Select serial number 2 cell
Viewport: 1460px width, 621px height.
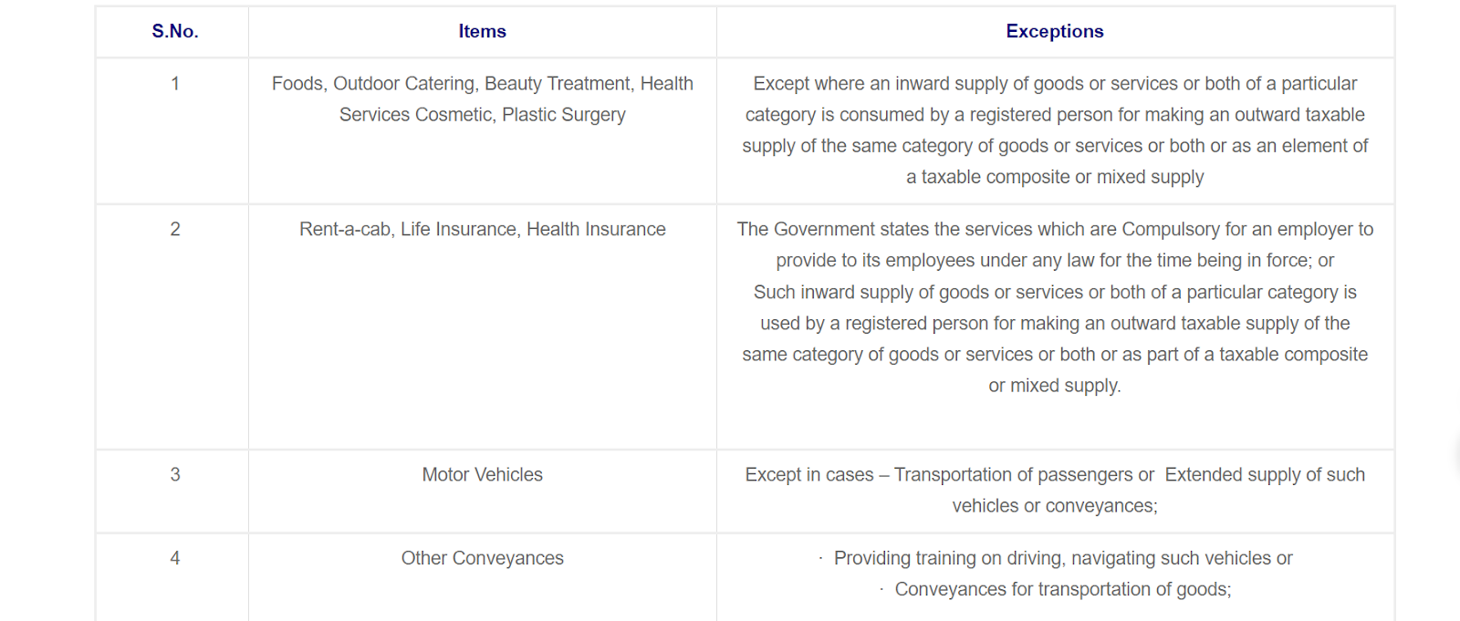pyautogui.click(x=174, y=230)
